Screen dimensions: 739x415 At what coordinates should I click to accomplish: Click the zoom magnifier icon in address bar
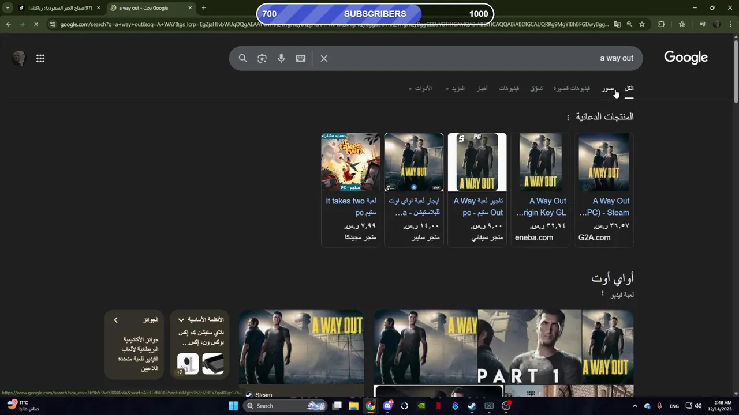[629, 24]
